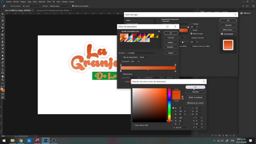Screen dimensions: 256x144
Task: Toggle Mostrar aro de muestra checkbox
Action: click(73, 6)
